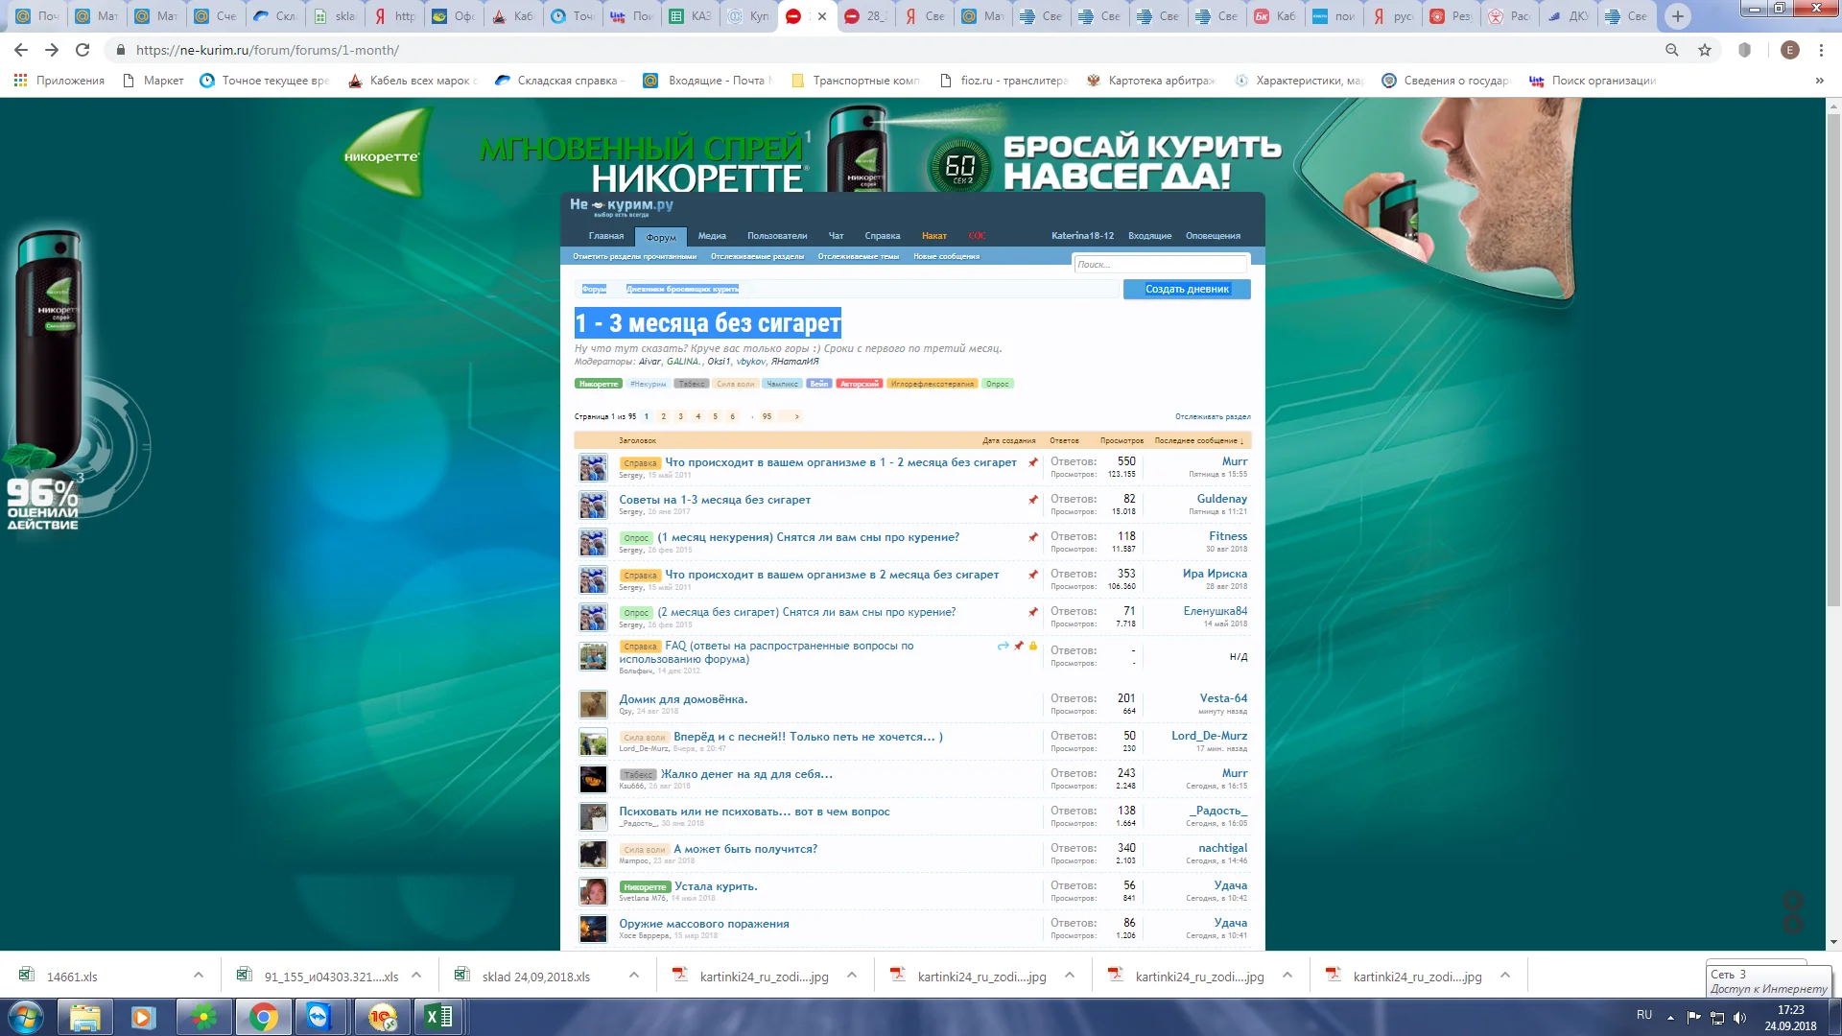This screenshot has height=1036, width=1842.
Task: Open the Чат tab in forum navigation
Action: click(x=836, y=236)
